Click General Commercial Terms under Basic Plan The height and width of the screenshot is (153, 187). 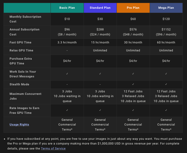[x=67, y=125]
